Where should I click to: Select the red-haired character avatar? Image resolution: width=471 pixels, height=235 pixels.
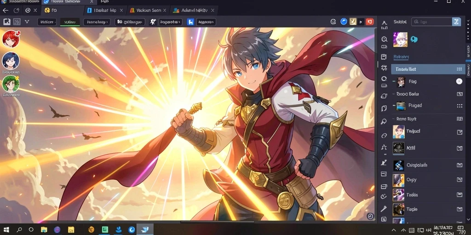pyautogui.click(x=11, y=39)
